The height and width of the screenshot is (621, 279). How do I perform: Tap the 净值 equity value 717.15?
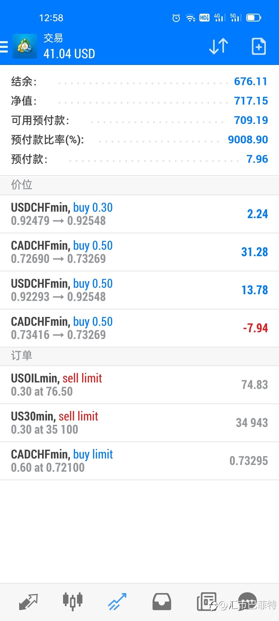(251, 101)
